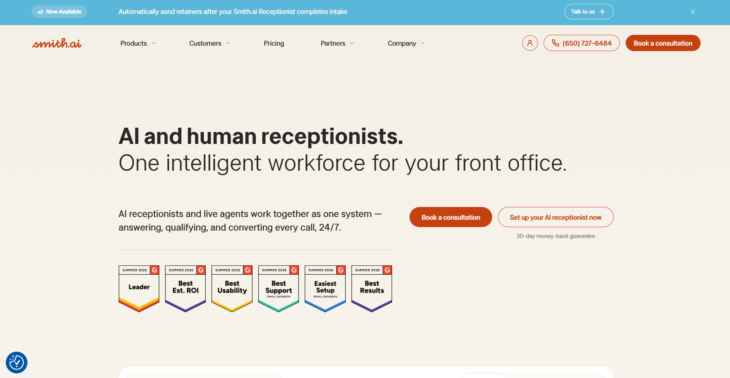Viewport: 730px width, 378px height.
Task: Click the retainers announcement banner text
Action: pos(233,12)
